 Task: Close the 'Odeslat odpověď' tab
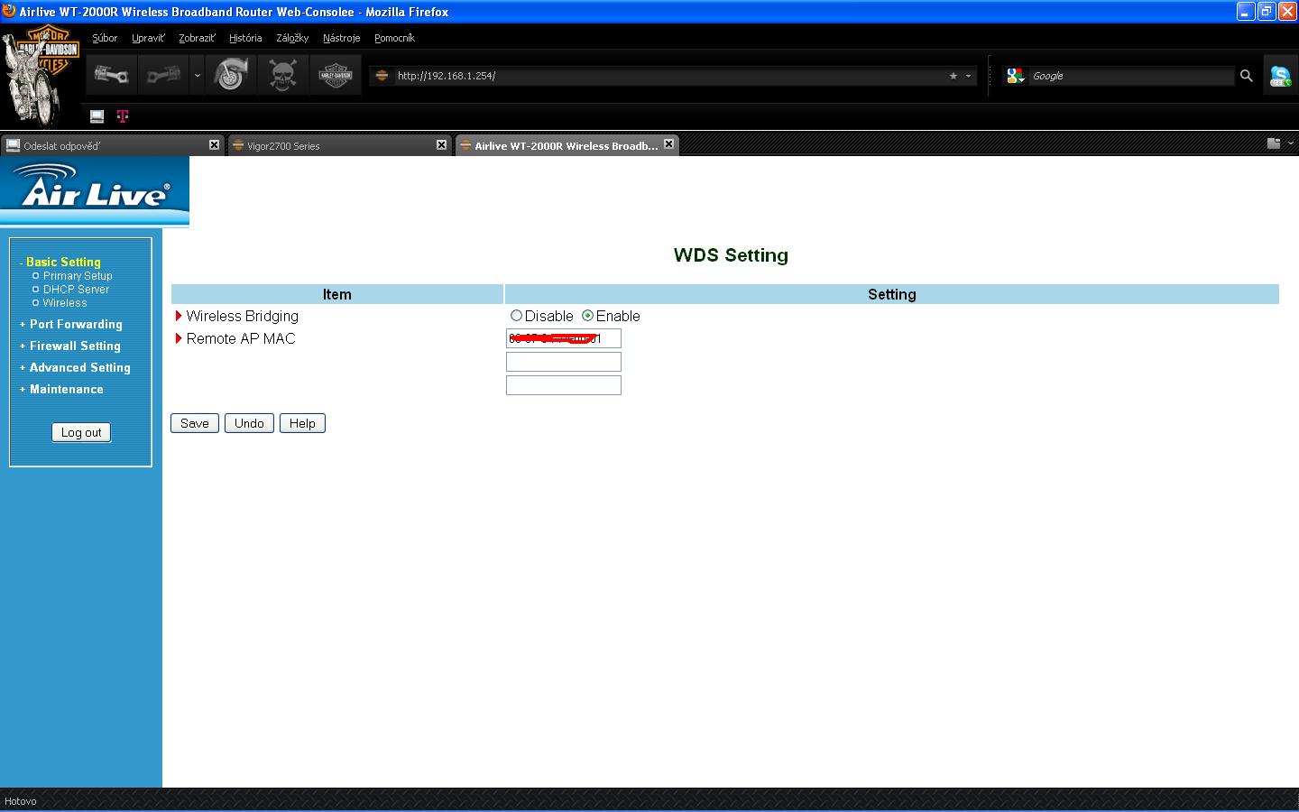(x=214, y=144)
